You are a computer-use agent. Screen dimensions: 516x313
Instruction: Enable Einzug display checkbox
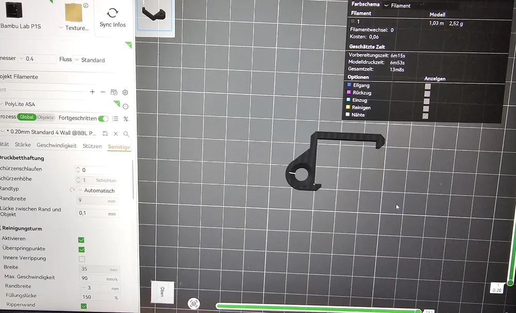(427, 101)
